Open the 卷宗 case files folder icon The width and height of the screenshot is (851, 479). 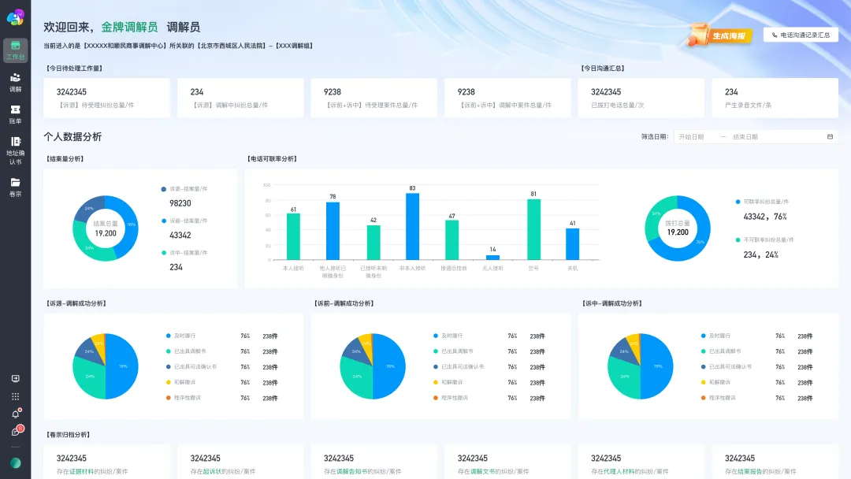(15, 187)
